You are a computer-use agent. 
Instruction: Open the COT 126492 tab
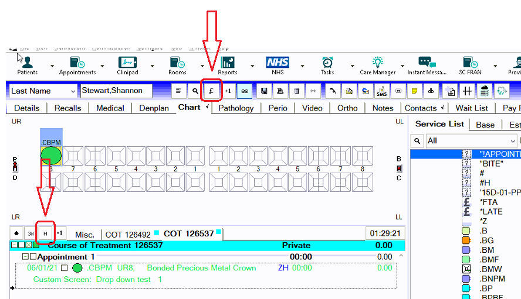128,234
